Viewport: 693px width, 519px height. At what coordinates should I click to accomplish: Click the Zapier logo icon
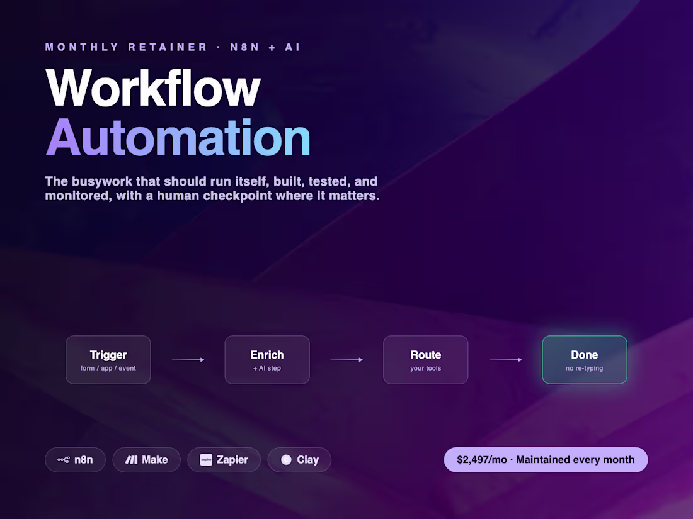(x=206, y=460)
